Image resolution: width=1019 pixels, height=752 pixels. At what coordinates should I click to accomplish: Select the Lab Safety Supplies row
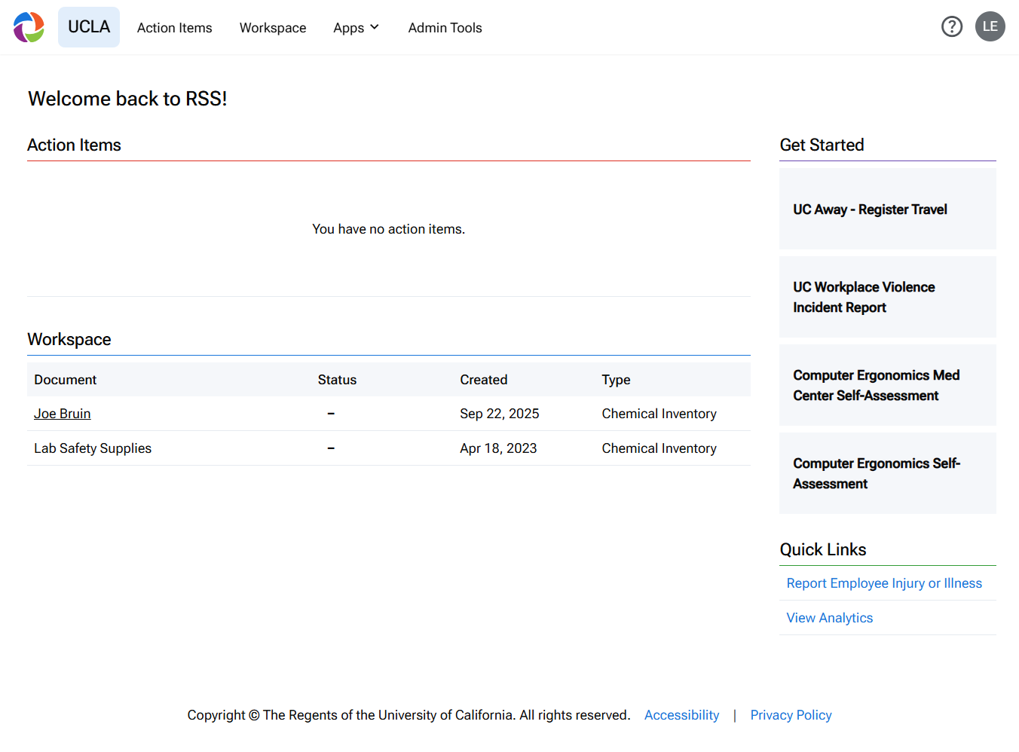(x=389, y=448)
